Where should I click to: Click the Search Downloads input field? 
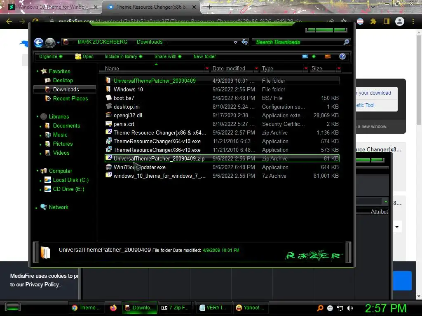coord(298,42)
